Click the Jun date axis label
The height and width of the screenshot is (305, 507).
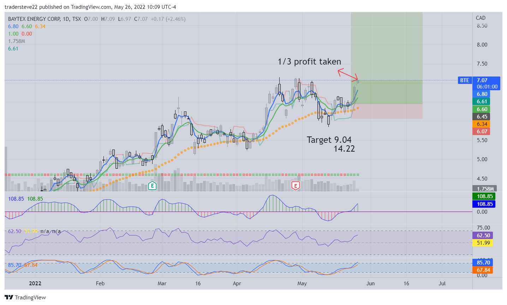370,283
